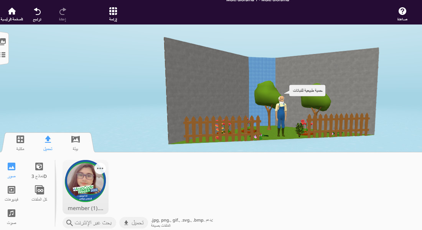
Task: Switch to the environment (بيئة) tab
Action: click(75, 143)
